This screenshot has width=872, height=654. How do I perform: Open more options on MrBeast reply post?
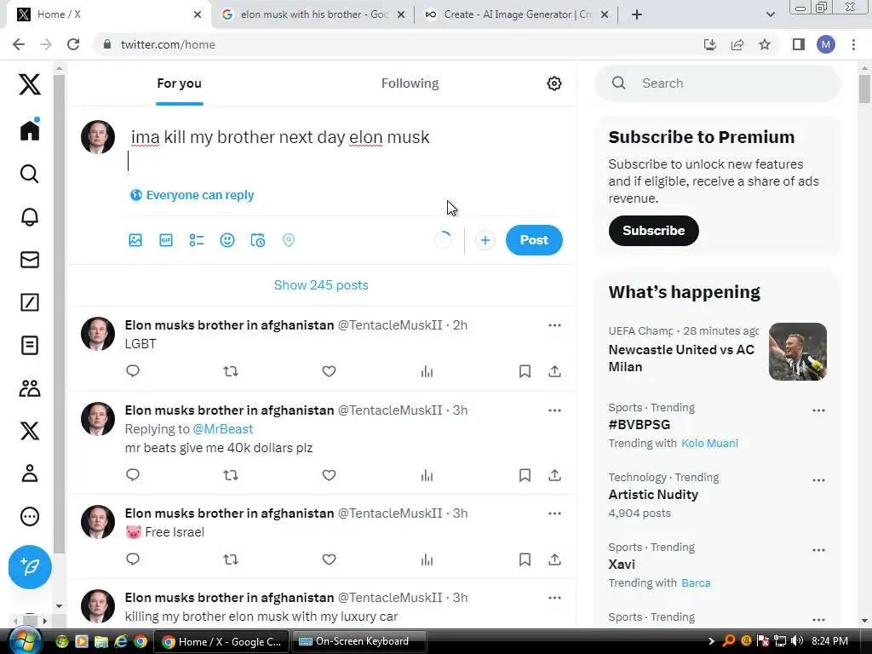pyautogui.click(x=554, y=410)
